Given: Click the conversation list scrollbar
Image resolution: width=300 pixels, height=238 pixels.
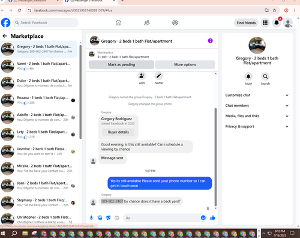Looking at the screenshot, I should [80, 92].
